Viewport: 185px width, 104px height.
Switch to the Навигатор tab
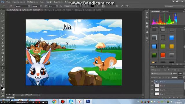point(165,11)
